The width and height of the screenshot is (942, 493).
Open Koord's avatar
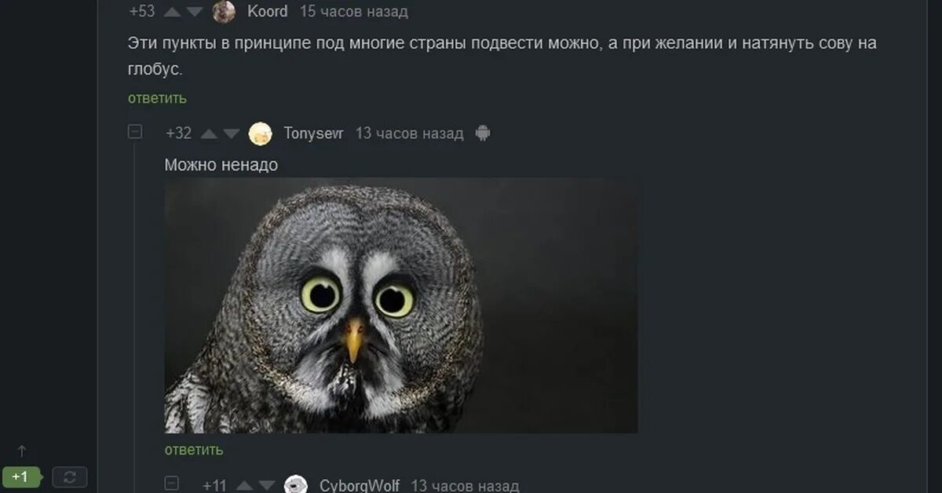pyautogui.click(x=225, y=12)
